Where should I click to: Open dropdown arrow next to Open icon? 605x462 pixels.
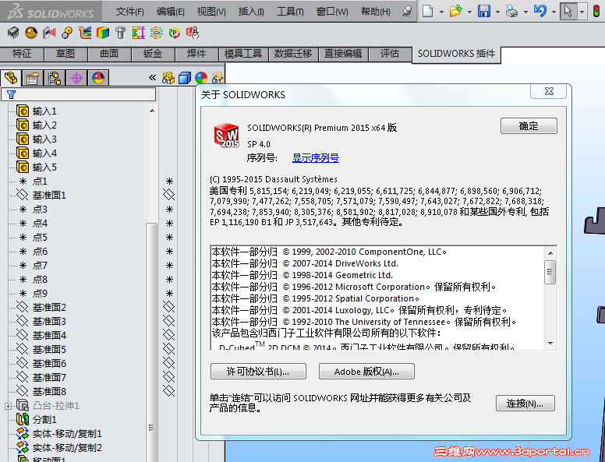[x=469, y=12]
